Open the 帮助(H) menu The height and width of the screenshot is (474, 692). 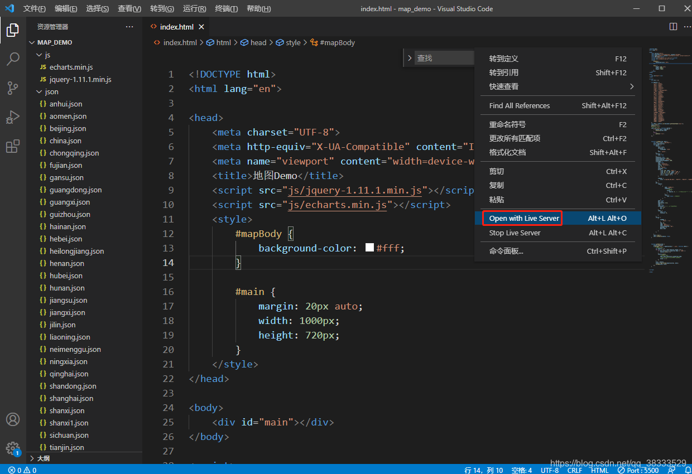[259, 9]
